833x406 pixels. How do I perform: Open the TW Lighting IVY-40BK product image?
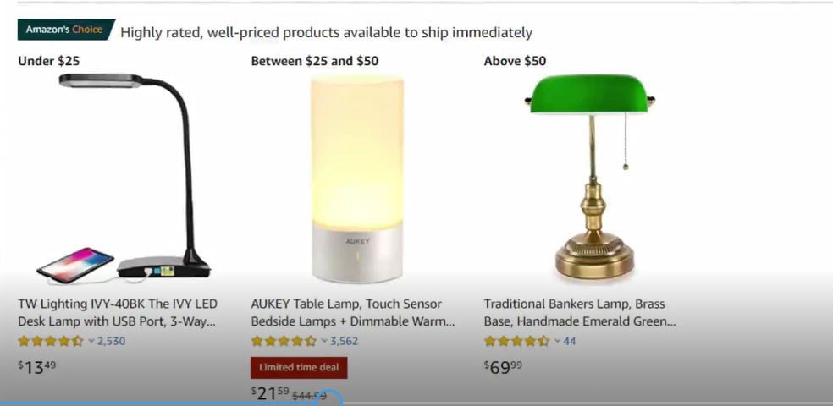tap(124, 178)
